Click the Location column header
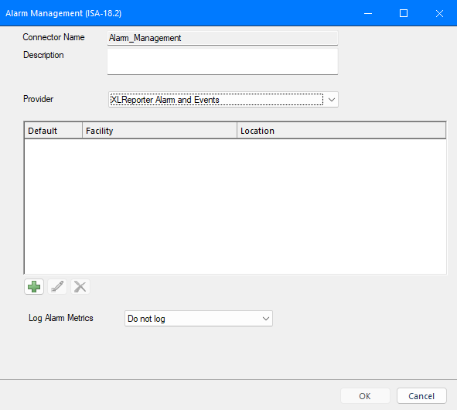The width and height of the screenshot is (457, 410). coord(341,131)
